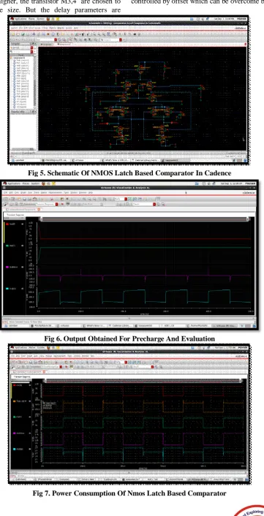Click the orange signal legend swatch in Fig 7
This screenshot has height=516, width=264.
point(15,401)
